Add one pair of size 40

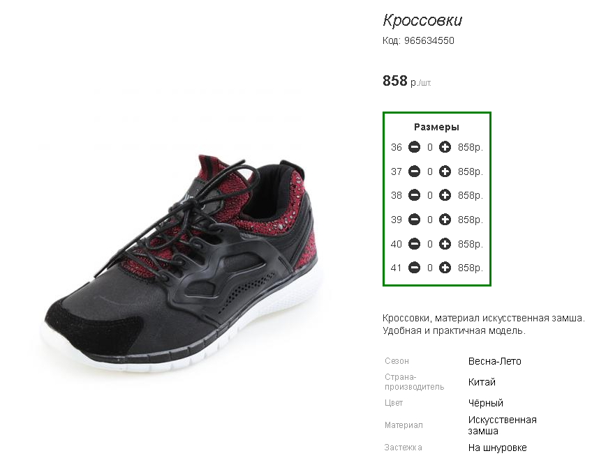click(x=445, y=244)
